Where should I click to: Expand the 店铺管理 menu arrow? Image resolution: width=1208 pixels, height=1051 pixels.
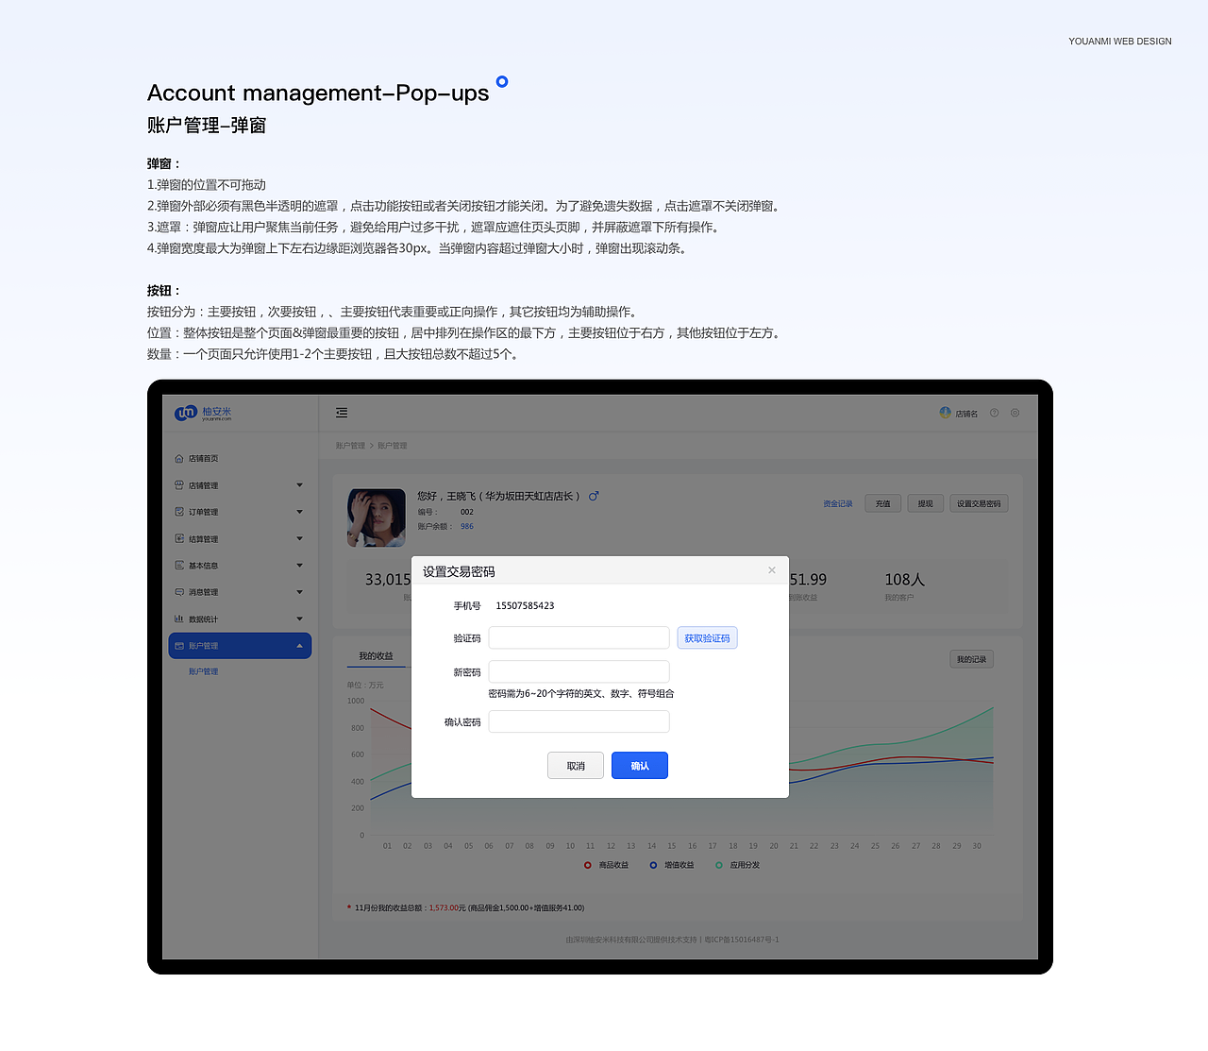(300, 485)
